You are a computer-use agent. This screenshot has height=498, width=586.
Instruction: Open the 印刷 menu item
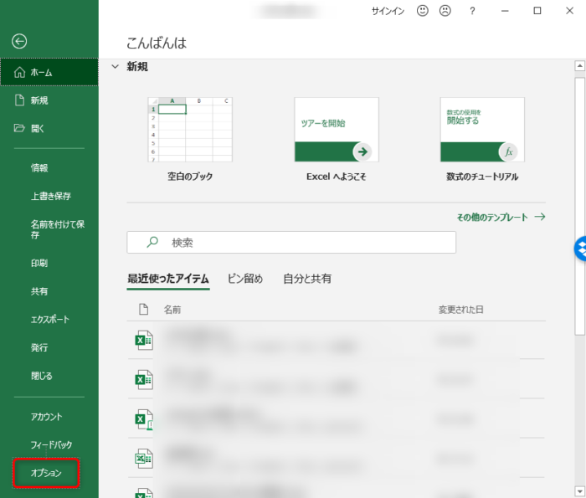[39, 263]
